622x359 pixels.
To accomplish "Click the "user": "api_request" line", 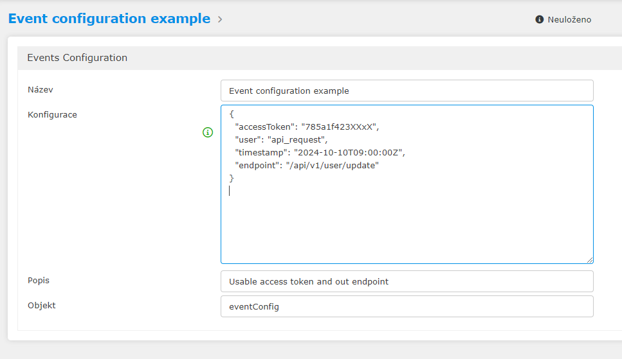I will click(281, 139).
